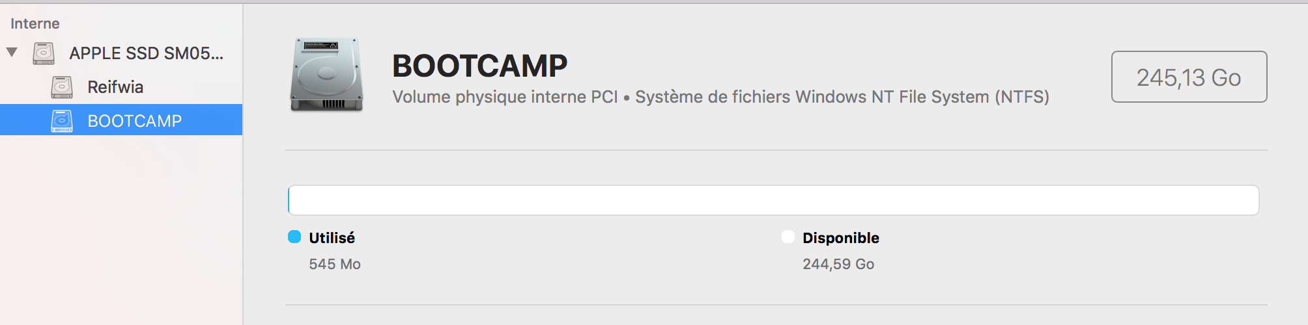Click the blue Utilisé color dot
The width and height of the screenshot is (1308, 325).
(x=294, y=237)
